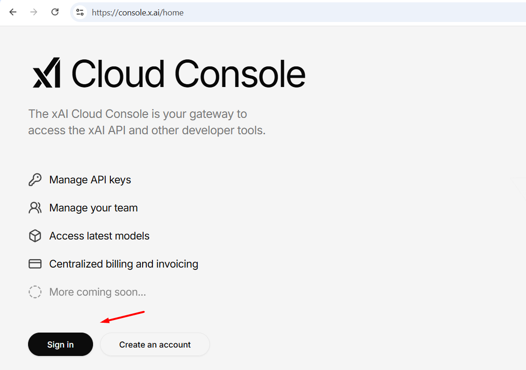526x370 pixels.
Task: Select the Manage your team label
Action: pyautogui.click(x=93, y=208)
